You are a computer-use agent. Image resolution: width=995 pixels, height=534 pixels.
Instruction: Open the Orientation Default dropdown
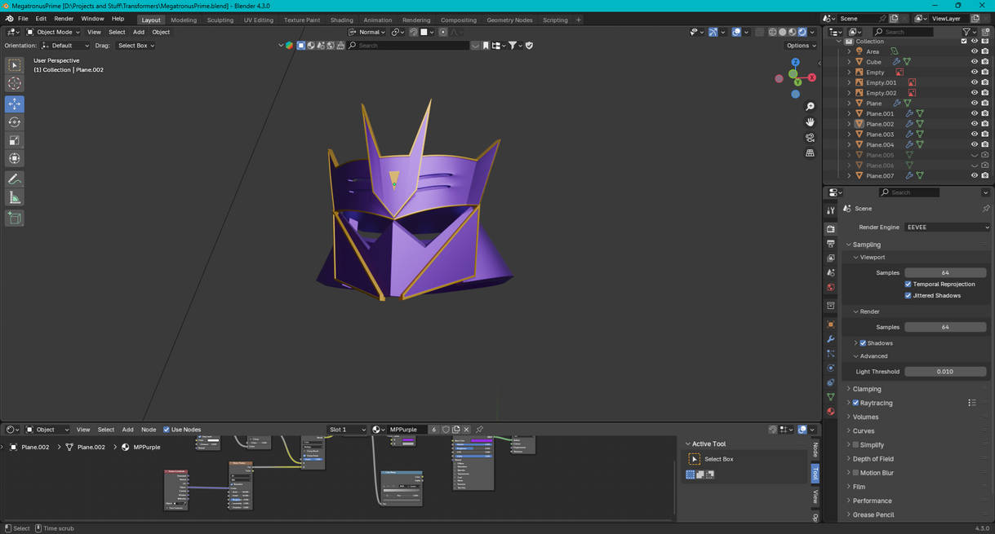tap(65, 46)
